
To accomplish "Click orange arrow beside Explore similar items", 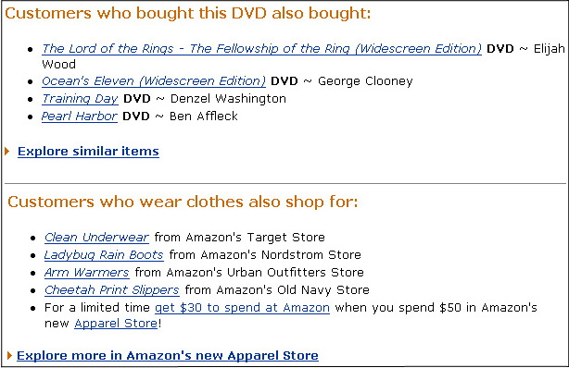I will point(6,151).
